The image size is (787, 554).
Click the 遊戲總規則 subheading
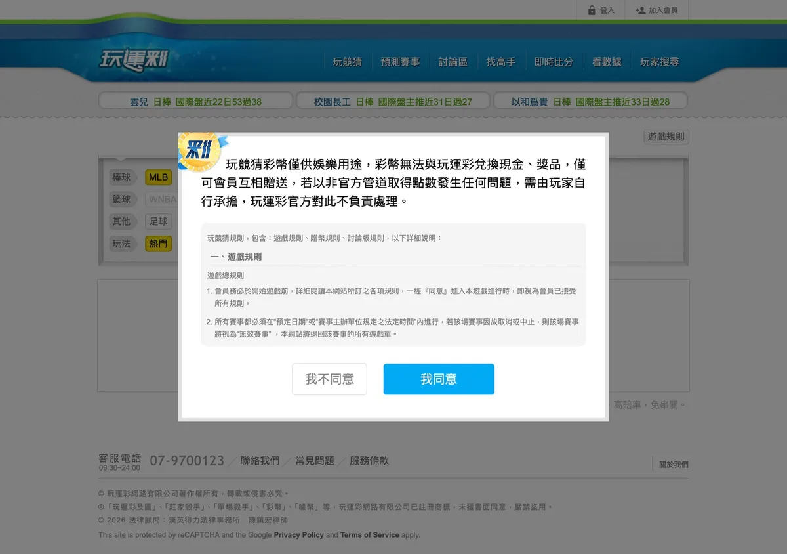[226, 276]
